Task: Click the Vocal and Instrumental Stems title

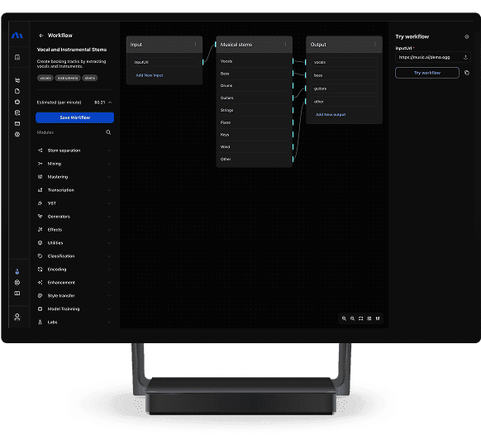Action: tap(72, 50)
